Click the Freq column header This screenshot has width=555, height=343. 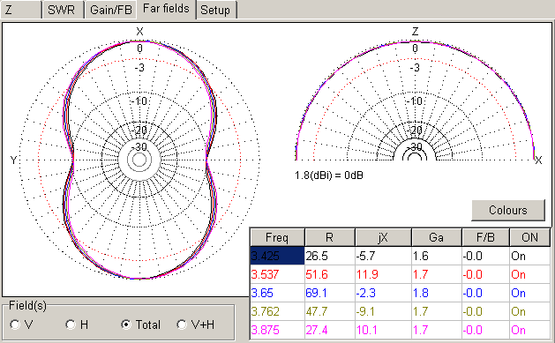[x=277, y=237]
